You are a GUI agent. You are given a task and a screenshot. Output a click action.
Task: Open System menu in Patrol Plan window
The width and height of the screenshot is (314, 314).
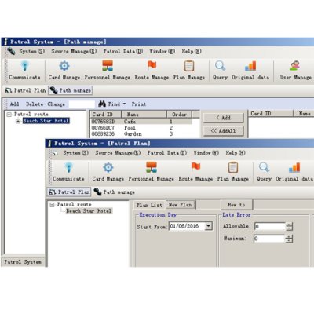click(x=76, y=153)
